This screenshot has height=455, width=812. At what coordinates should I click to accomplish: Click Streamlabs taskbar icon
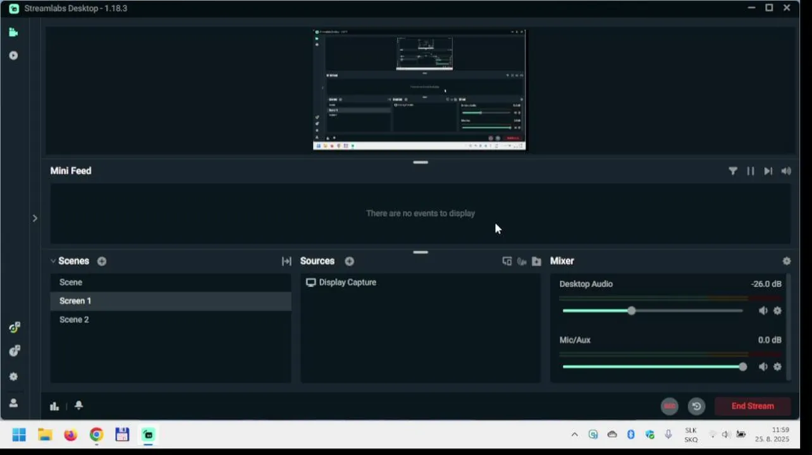pos(148,435)
